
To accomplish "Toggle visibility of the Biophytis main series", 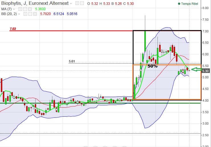I will pos(77,3).
